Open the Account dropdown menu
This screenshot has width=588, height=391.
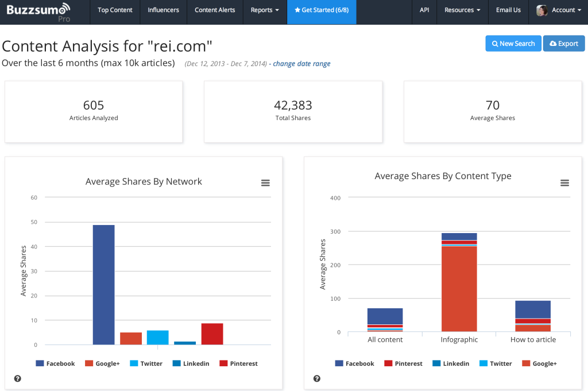(x=558, y=10)
